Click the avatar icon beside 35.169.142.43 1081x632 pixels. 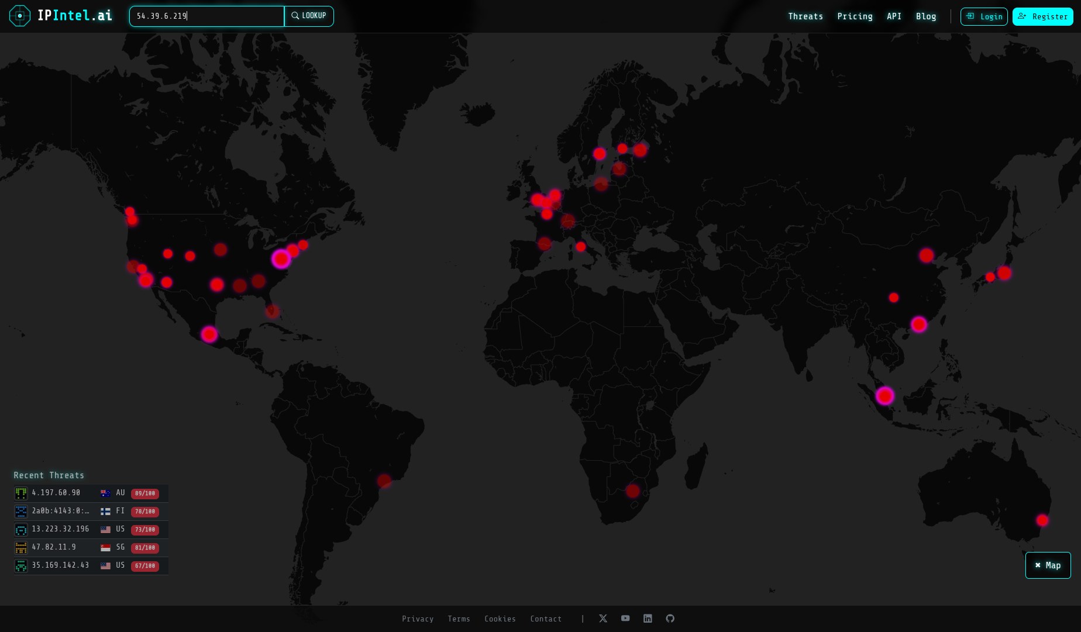pyautogui.click(x=21, y=566)
